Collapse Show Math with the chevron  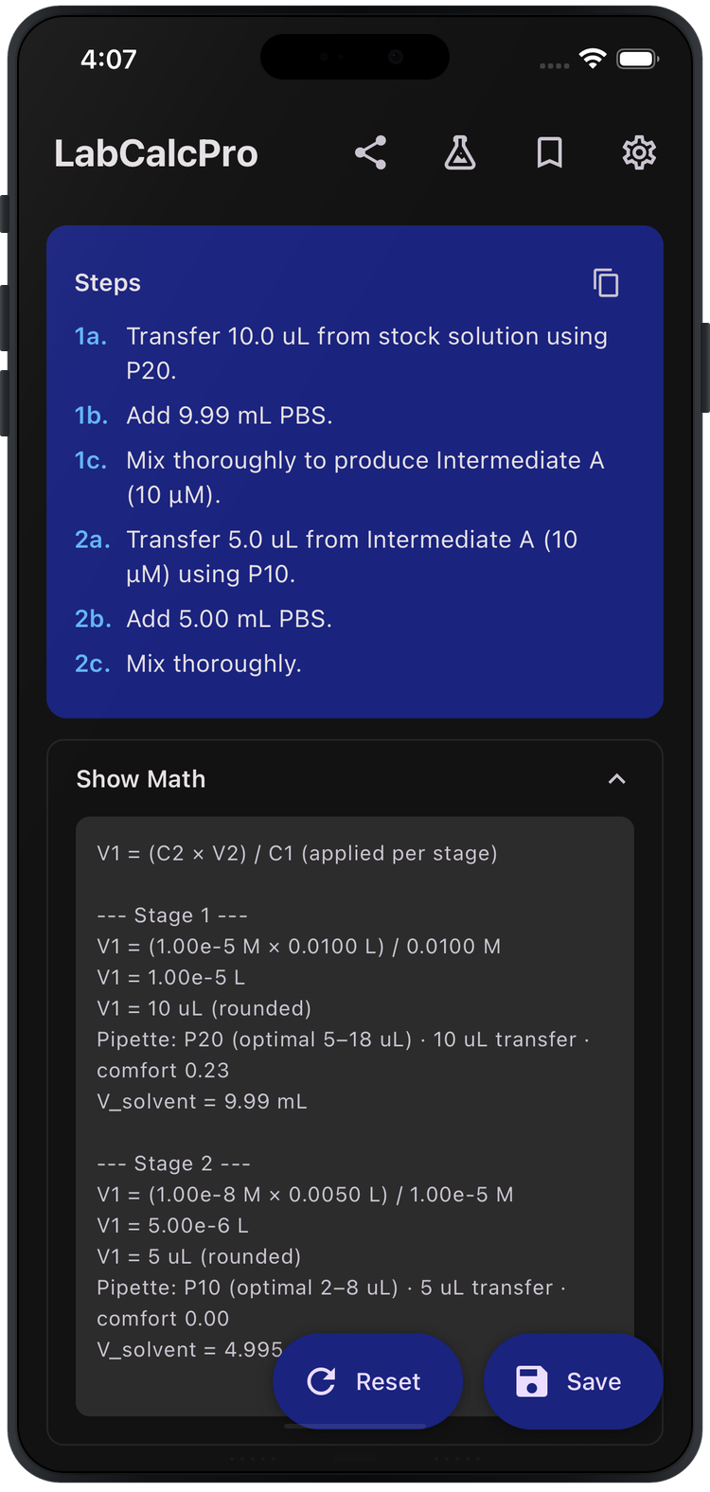(617, 778)
